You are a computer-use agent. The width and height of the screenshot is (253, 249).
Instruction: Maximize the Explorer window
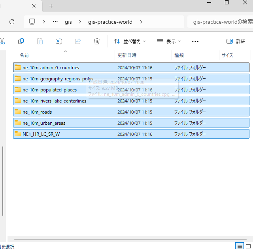coord(227,2)
